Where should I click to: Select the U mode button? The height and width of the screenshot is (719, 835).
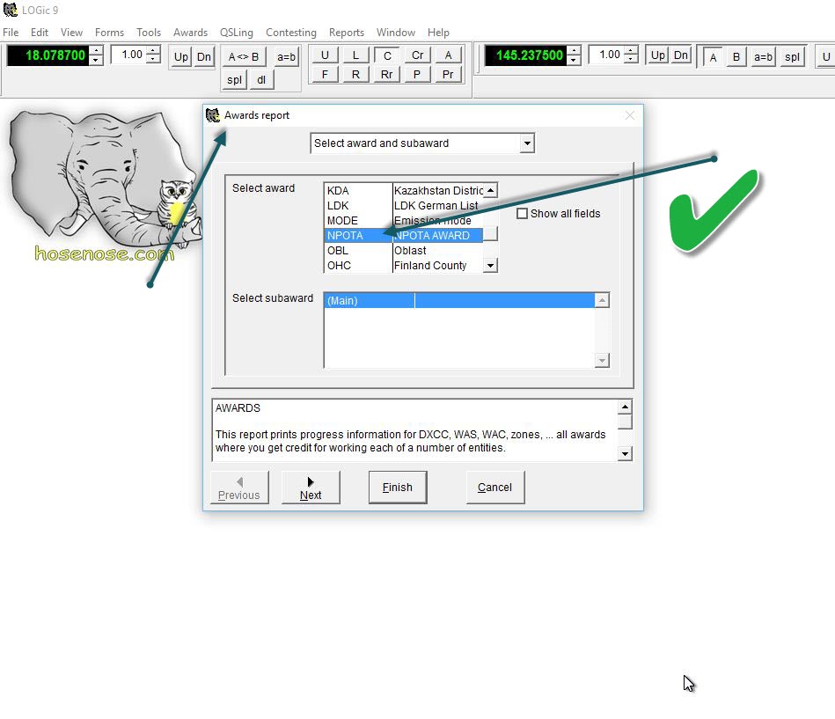[x=325, y=55]
